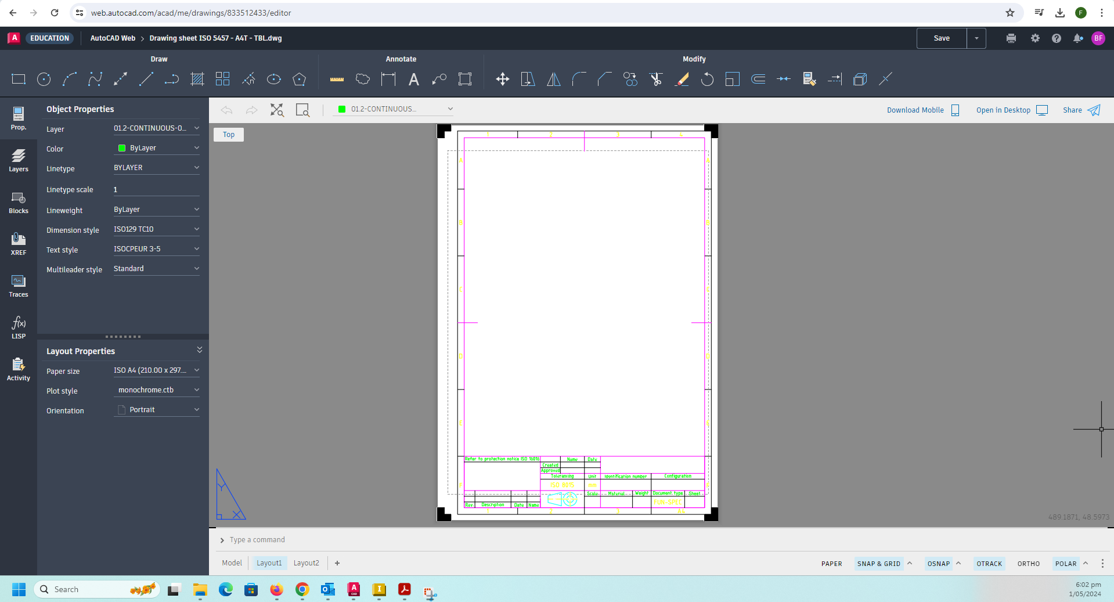Select the Rectangle draw tool
This screenshot has width=1114, height=602.
click(x=19, y=80)
